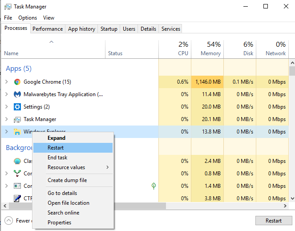Sort processes by the CPU column header

tap(175, 49)
